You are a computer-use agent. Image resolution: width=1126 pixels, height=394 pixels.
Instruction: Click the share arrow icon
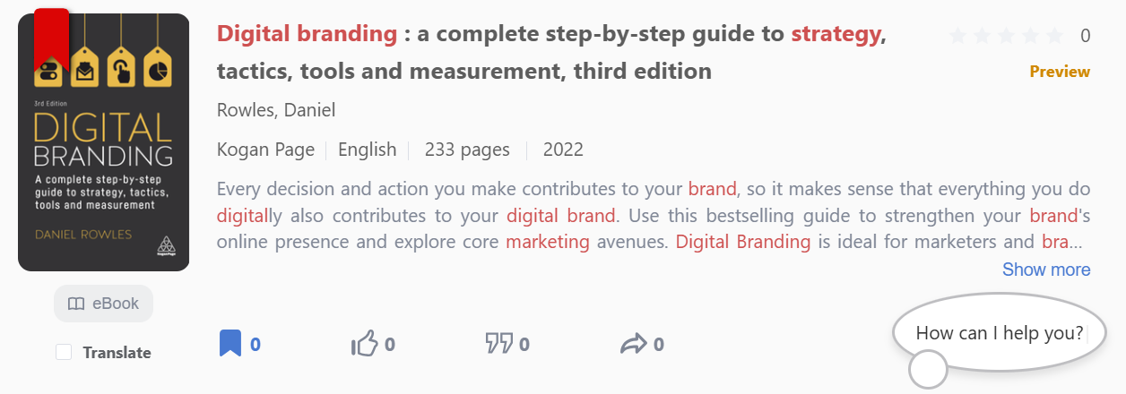(633, 344)
